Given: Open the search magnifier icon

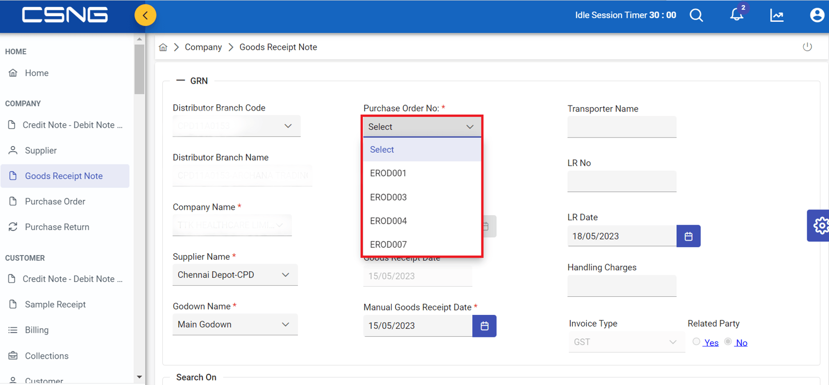Looking at the screenshot, I should (x=697, y=15).
